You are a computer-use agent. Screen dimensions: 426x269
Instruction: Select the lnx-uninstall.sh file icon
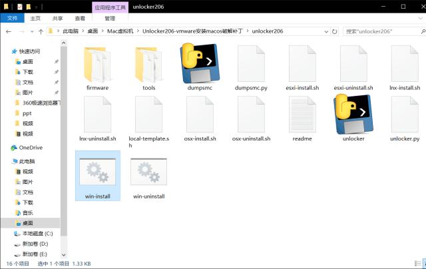pos(97,115)
